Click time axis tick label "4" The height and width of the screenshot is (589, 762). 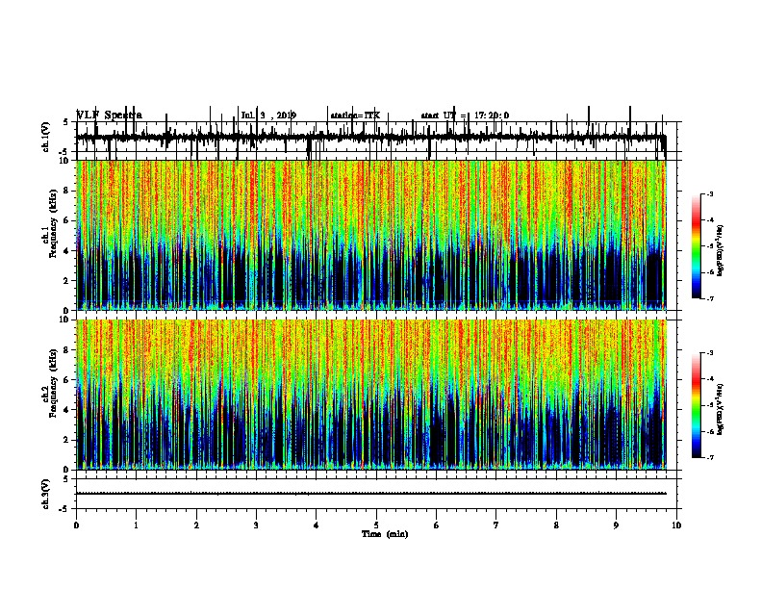pos(317,525)
